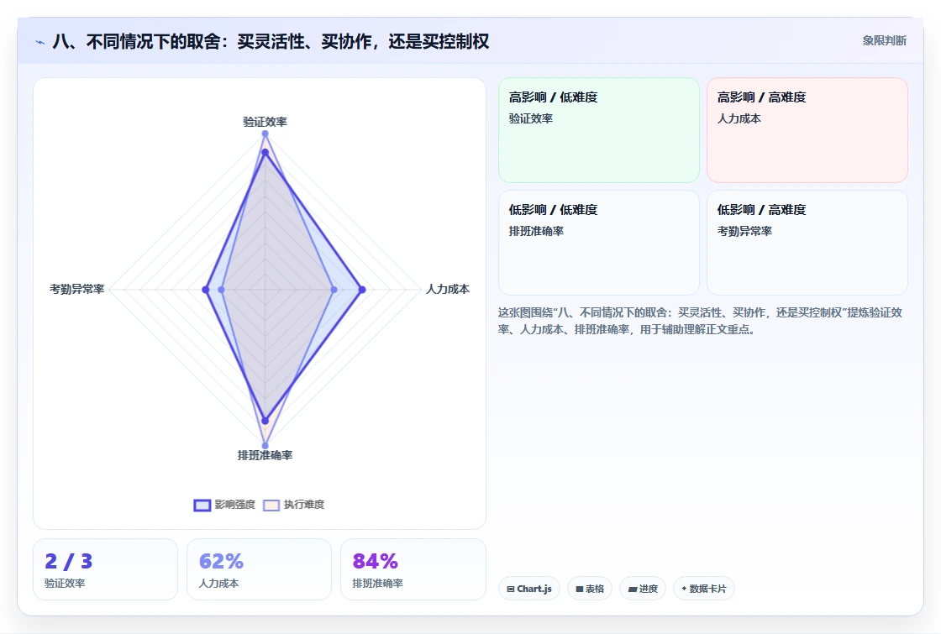Select the 进度 tag

[x=642, y=589]
